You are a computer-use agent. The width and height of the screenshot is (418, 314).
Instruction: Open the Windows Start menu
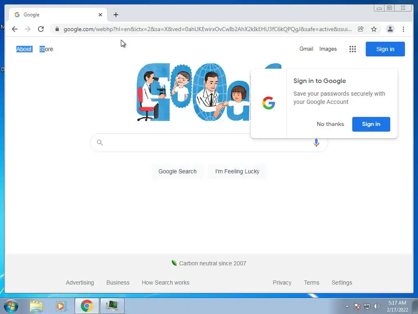pos(11,306)
